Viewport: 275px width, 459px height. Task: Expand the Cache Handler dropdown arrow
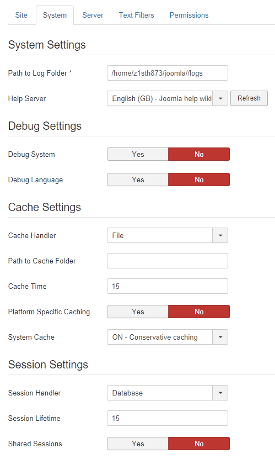click(220, 235)
